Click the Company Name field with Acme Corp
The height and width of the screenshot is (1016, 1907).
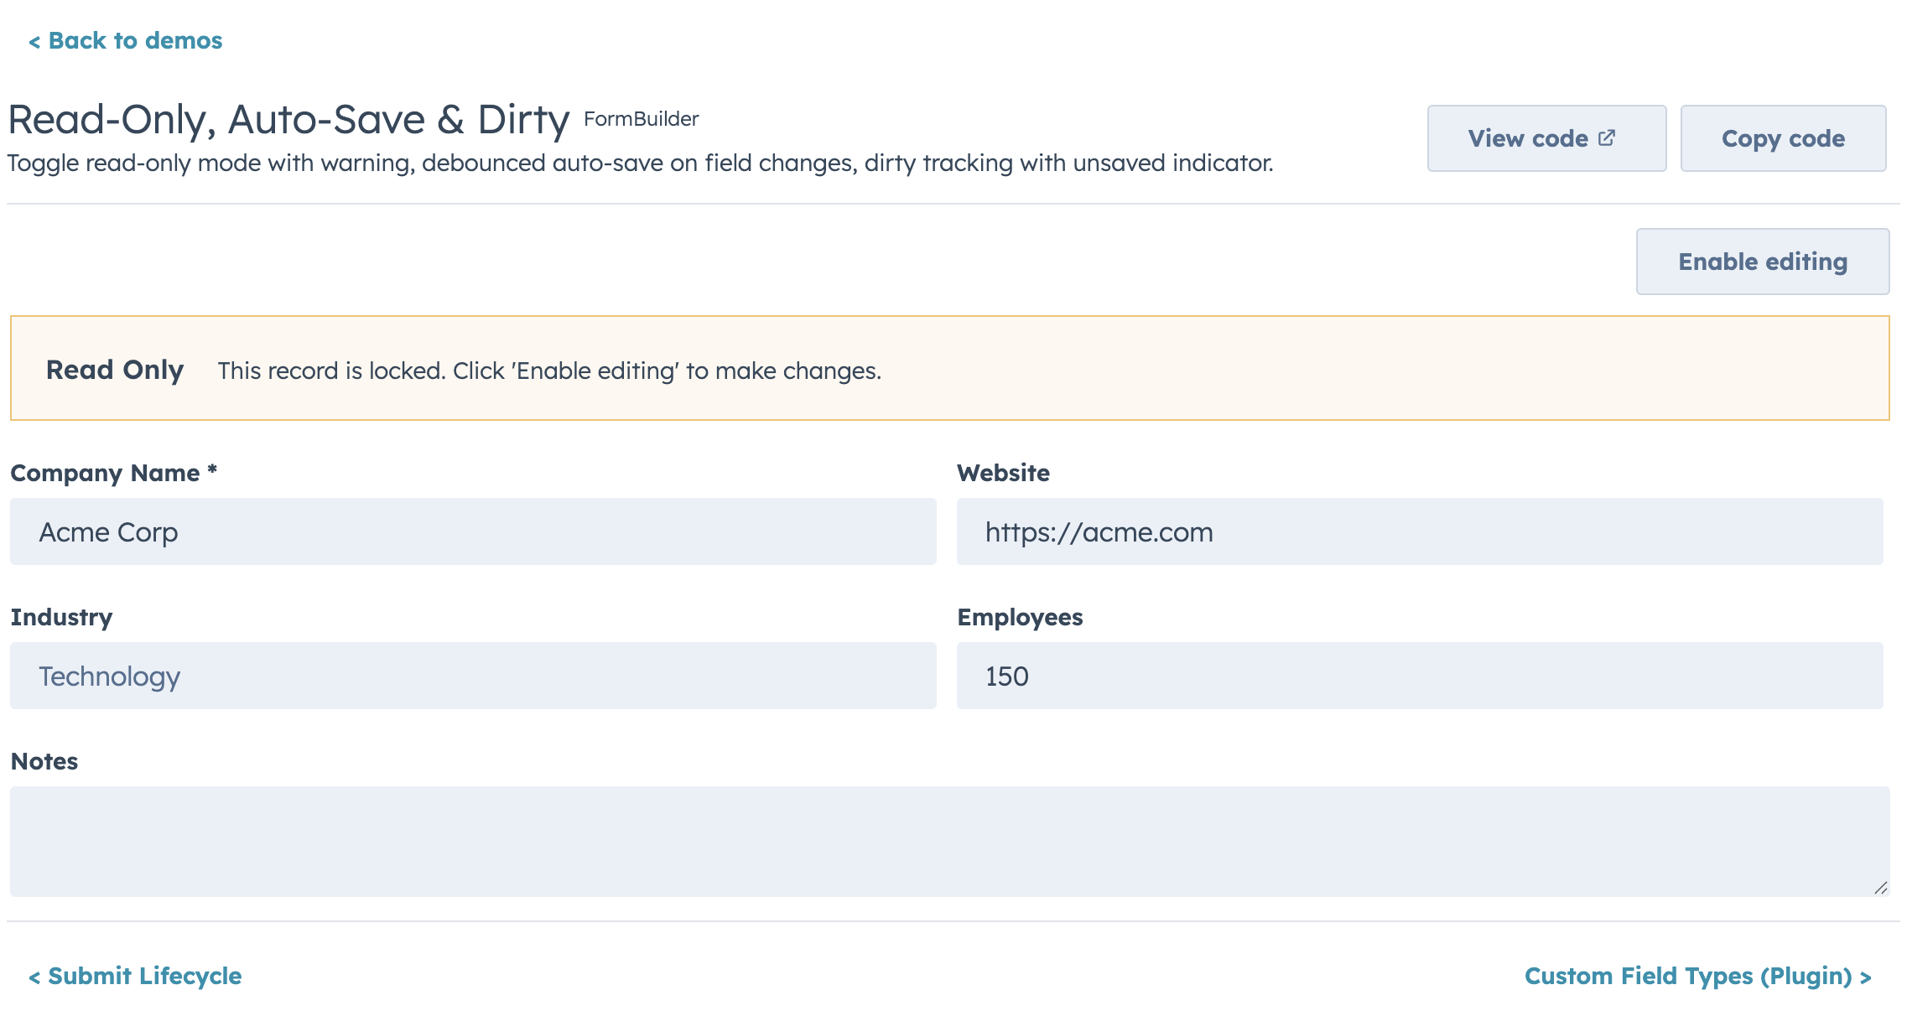pyautogui.click(x=473, y=531)
